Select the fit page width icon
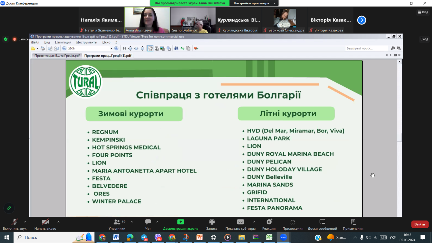This screenshot has height=243, width=432. [136, 48]
